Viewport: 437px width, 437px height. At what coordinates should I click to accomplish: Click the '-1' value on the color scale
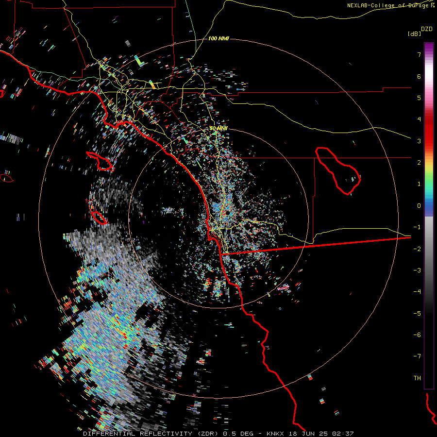coord(417,227)
